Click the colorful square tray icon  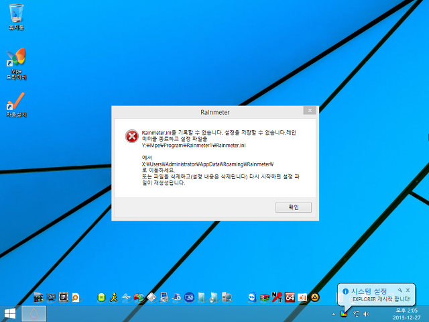344,314
